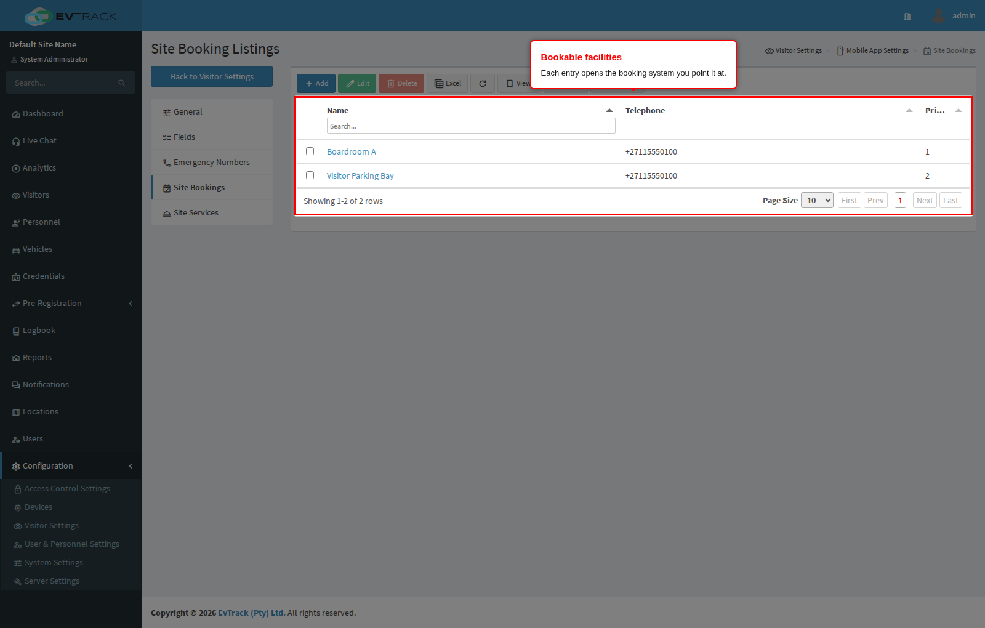Click the Add booking button
This screenshot has height=628, width=985.
point(316,83)
